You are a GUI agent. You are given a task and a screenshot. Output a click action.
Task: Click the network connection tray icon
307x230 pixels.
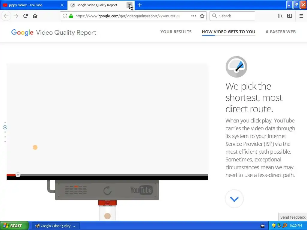pyautogui.click(x=279, y=226)
